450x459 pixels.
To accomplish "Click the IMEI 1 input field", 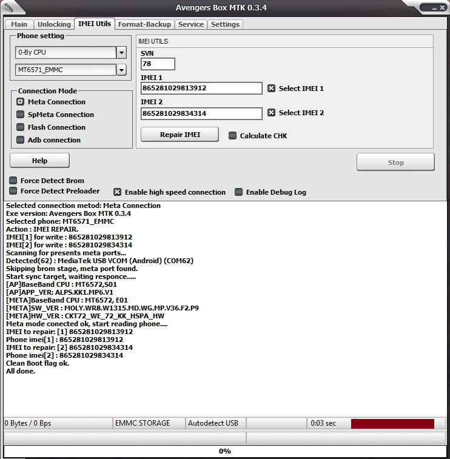I will point(201,88).
